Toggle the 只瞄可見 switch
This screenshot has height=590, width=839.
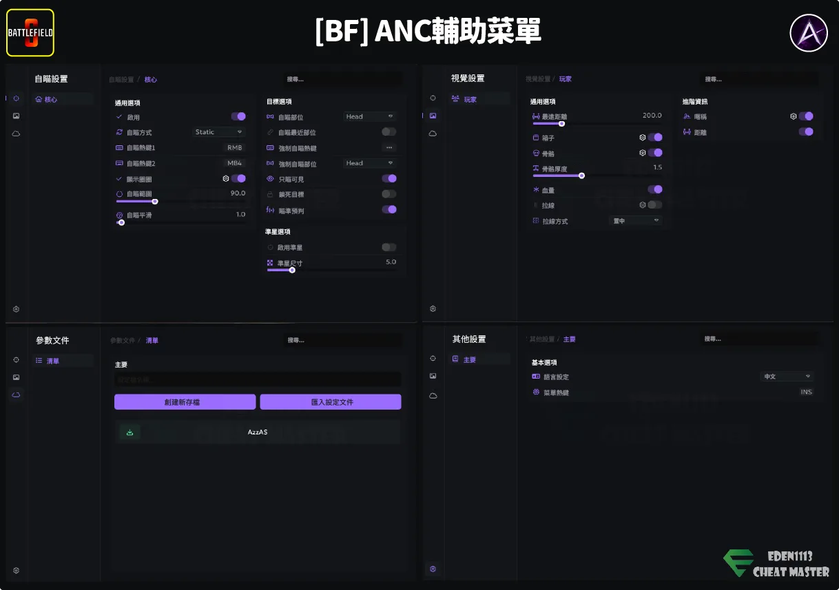389,178
